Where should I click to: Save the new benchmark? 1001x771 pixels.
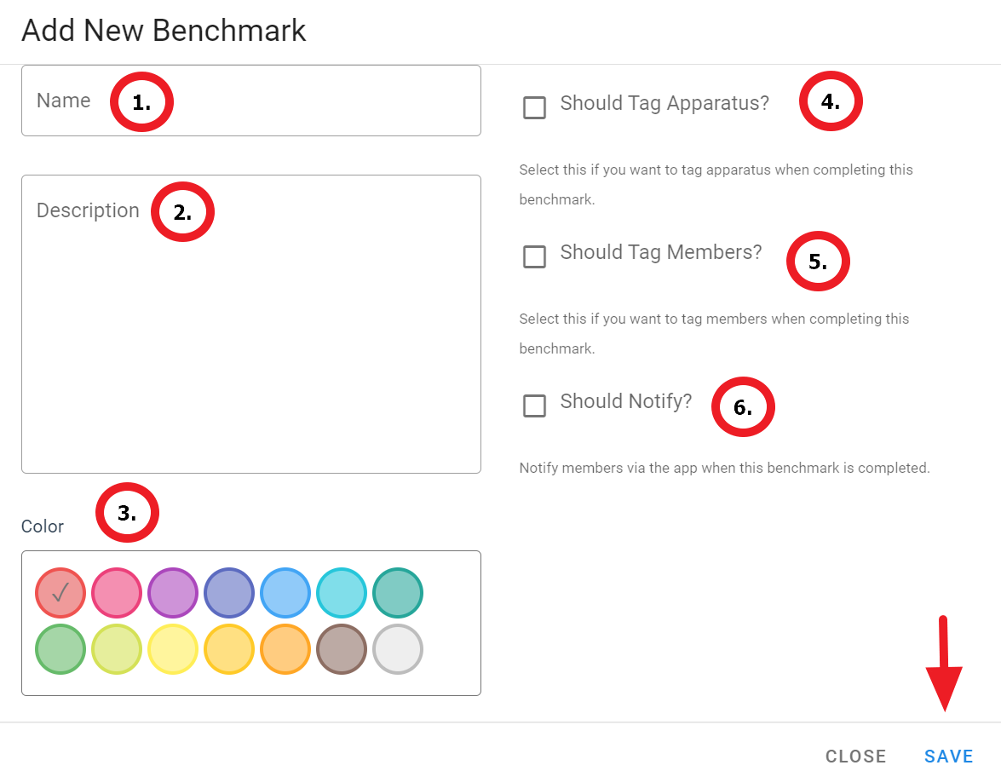click(x=948, y=756)
